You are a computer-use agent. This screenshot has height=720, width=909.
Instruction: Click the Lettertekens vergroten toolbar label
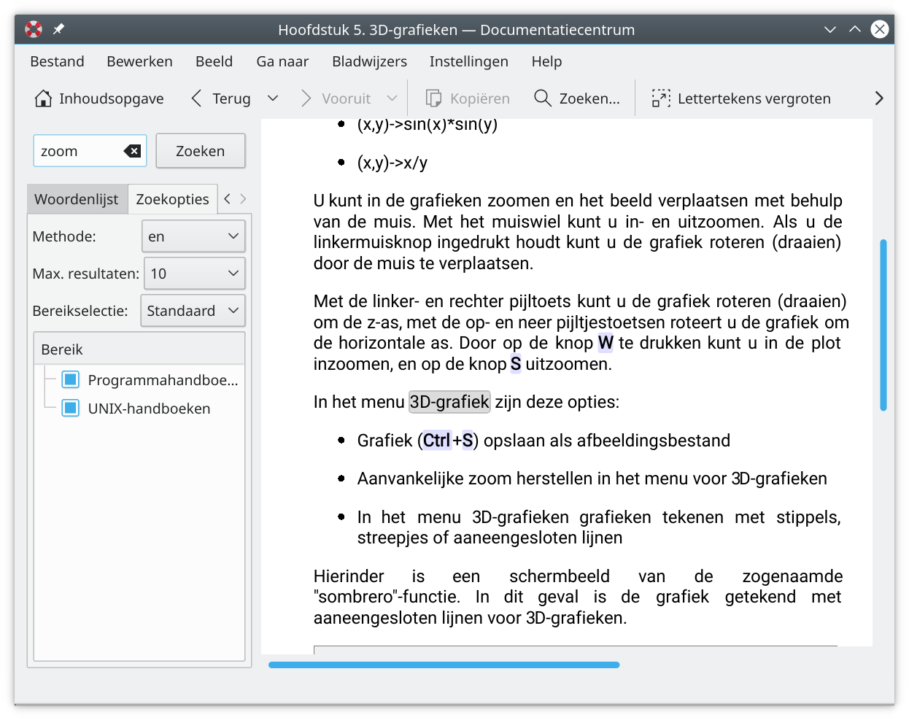754,98
